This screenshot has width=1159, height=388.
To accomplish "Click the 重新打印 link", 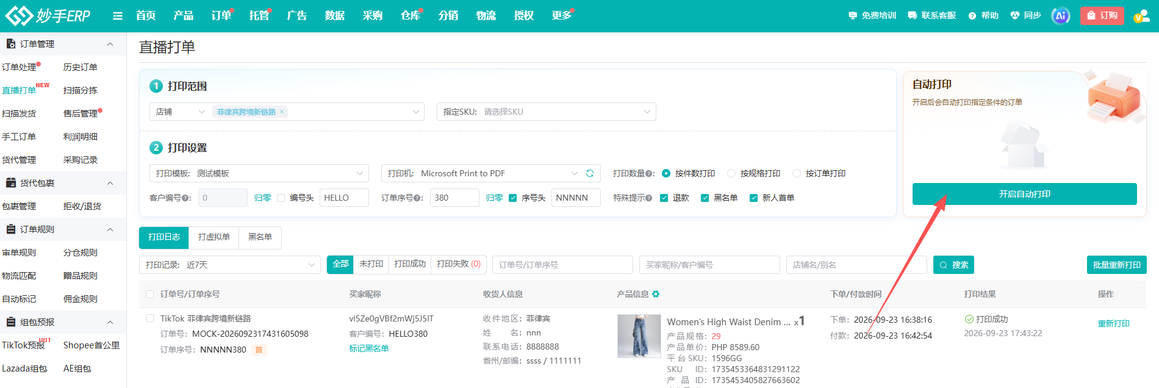I will (x=1114, y=323).
